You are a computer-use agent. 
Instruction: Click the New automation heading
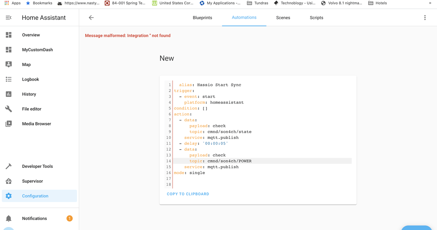(x=167, y=58)
